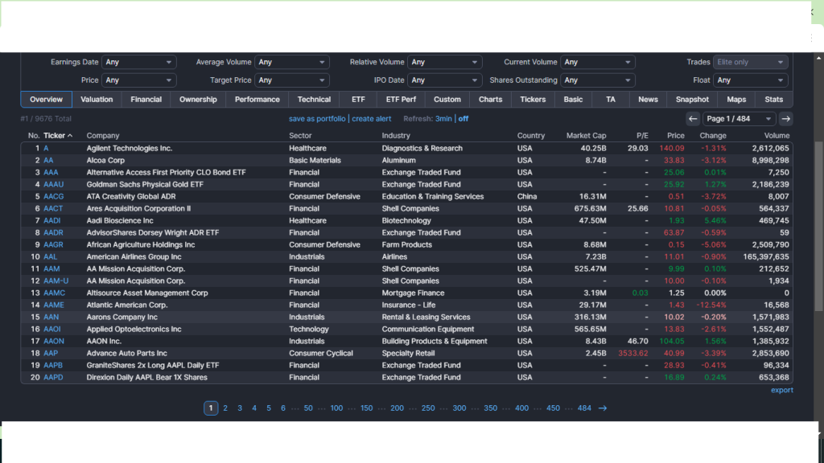Open the Shares Outstanding dropdown

click(599, 80)
